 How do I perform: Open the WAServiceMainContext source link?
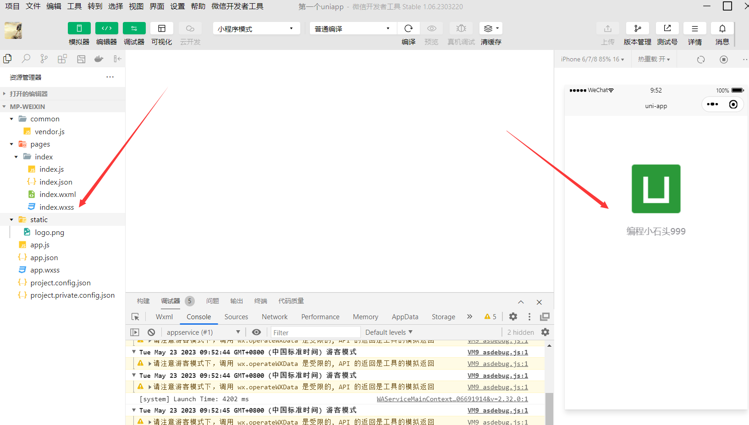452,399
